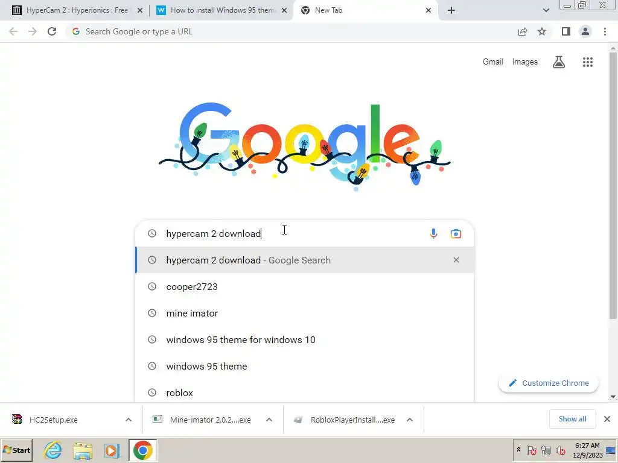Choose the 'cooper2723' suggestion

304,286
